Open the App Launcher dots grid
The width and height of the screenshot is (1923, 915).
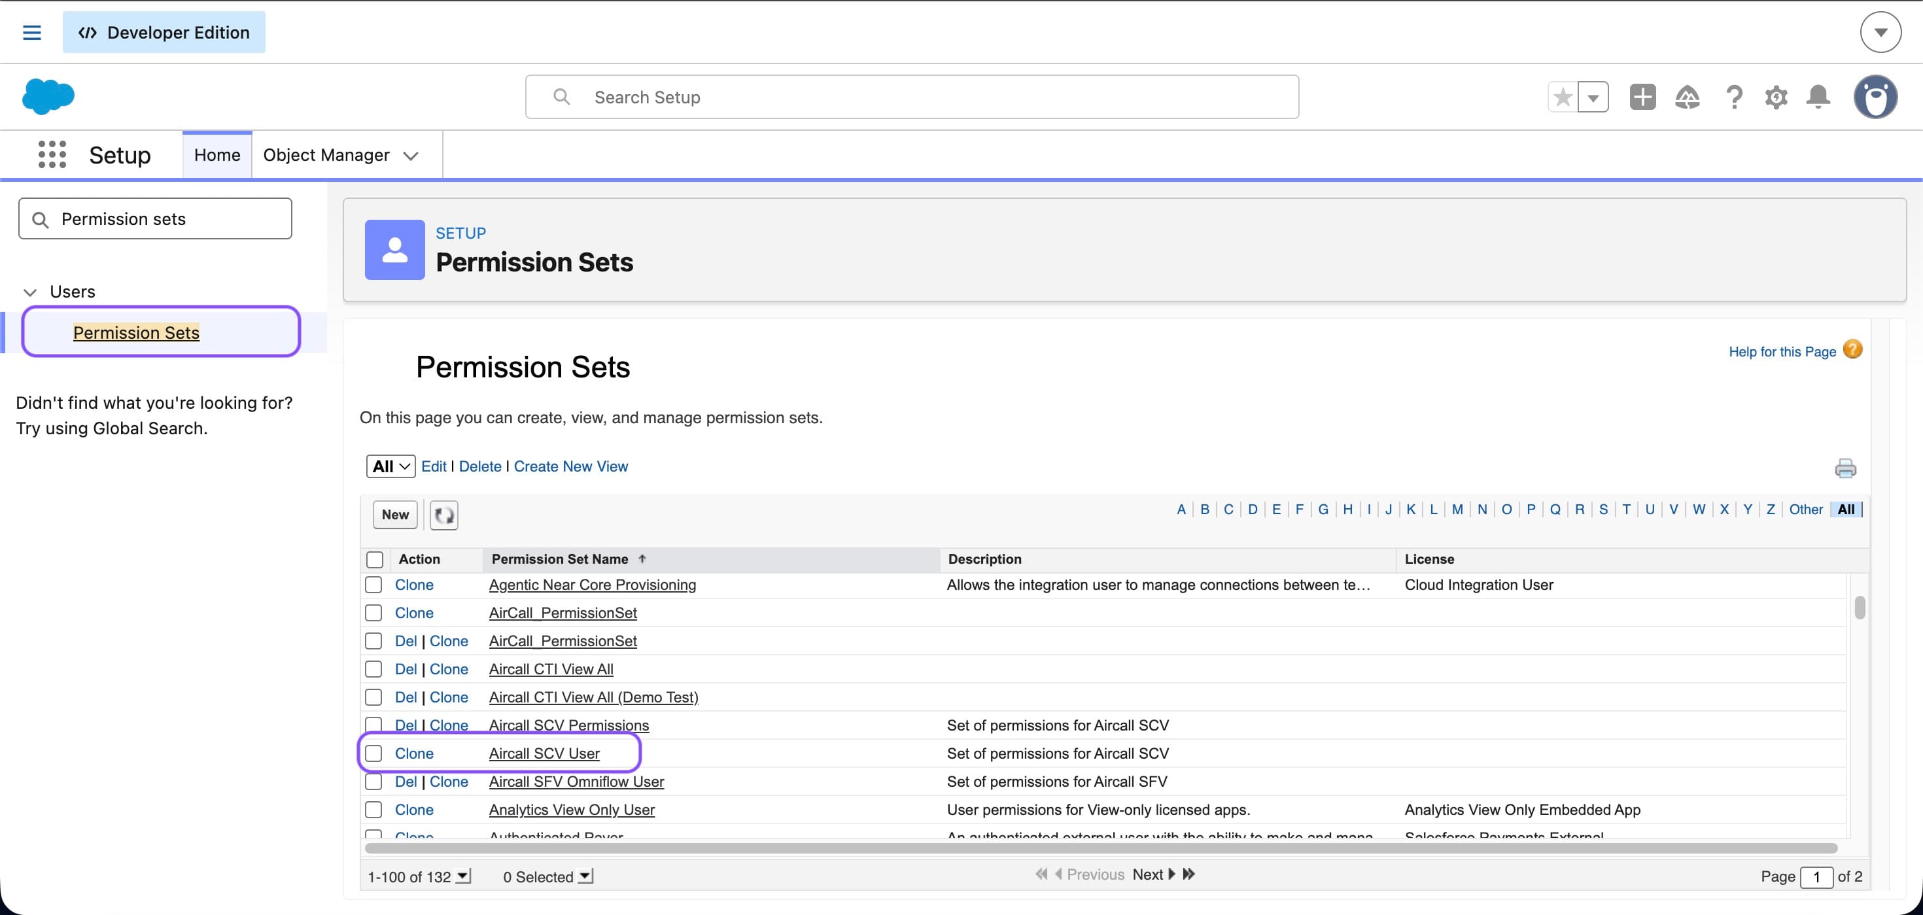(x=52, y=154)
